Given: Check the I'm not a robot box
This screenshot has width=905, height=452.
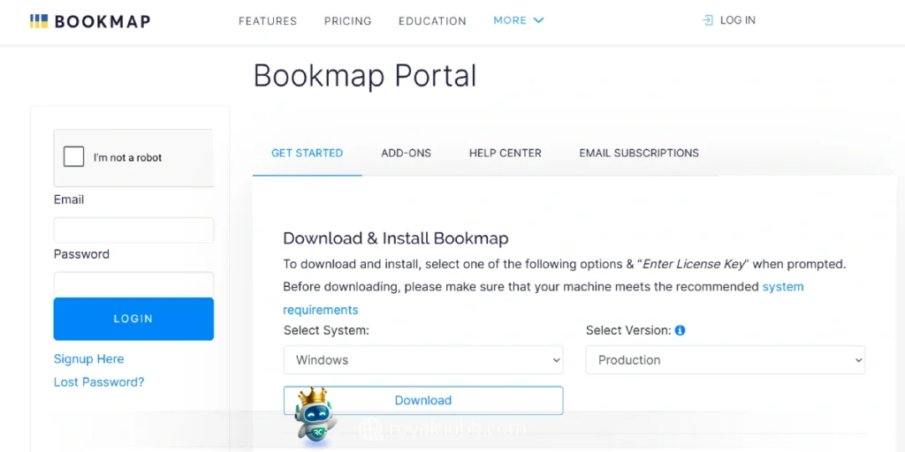Looking at the screenshot, I should (x=74, y=157).
